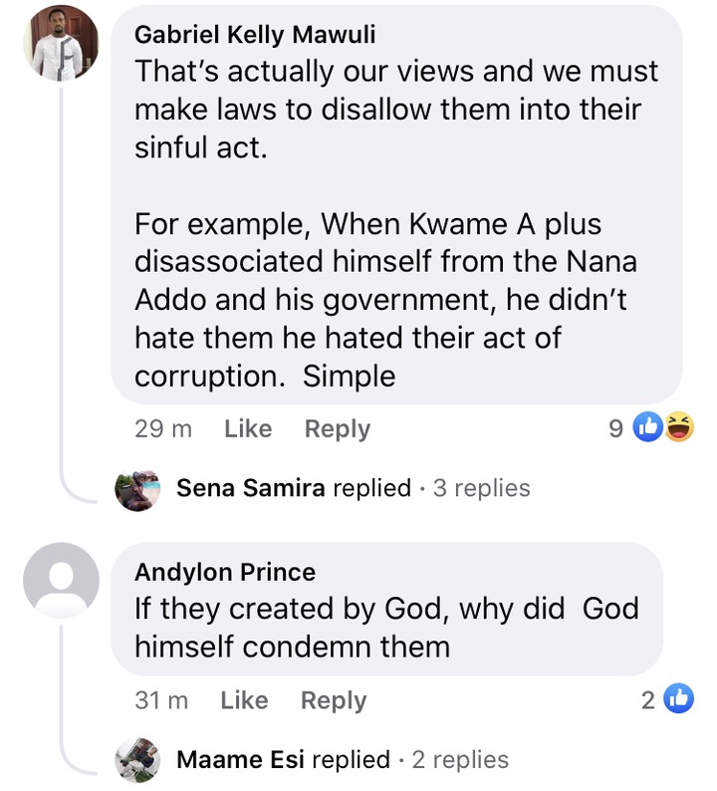The height and width of the screenshot is (791, 717).
Task: Tap the 29 m timestamp
Action: tap(163, 429)
